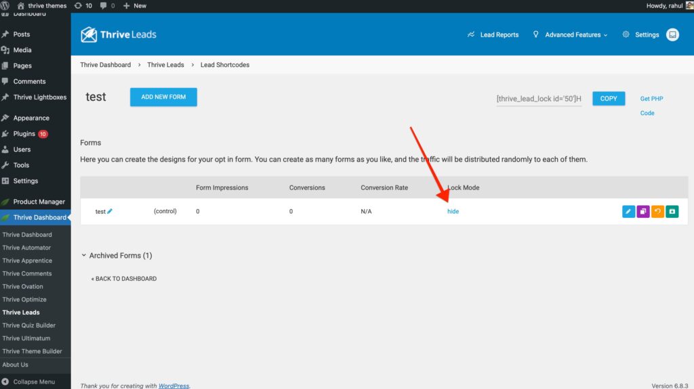Click the Thrive Leads logo

point(118,35)
